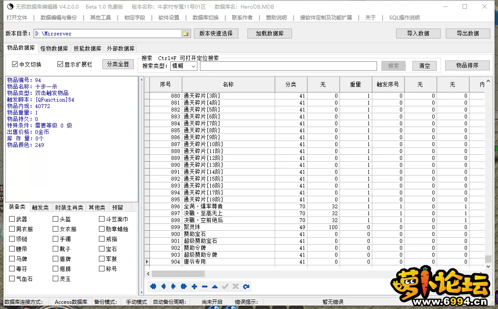Jump to last record in navigator
The image size is (498, 309).
click(184, 287)
